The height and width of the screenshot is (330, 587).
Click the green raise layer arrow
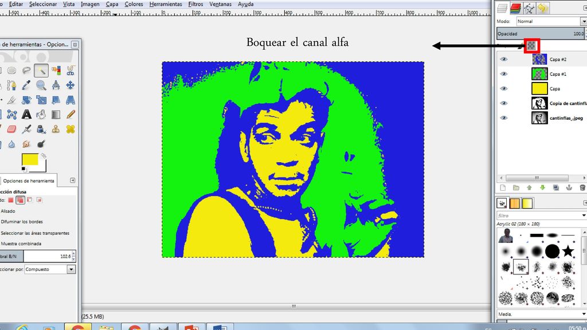(x=529, y=188)
